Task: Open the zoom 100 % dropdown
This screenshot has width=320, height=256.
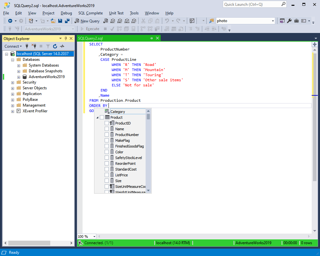Action: tap(94, 236)
